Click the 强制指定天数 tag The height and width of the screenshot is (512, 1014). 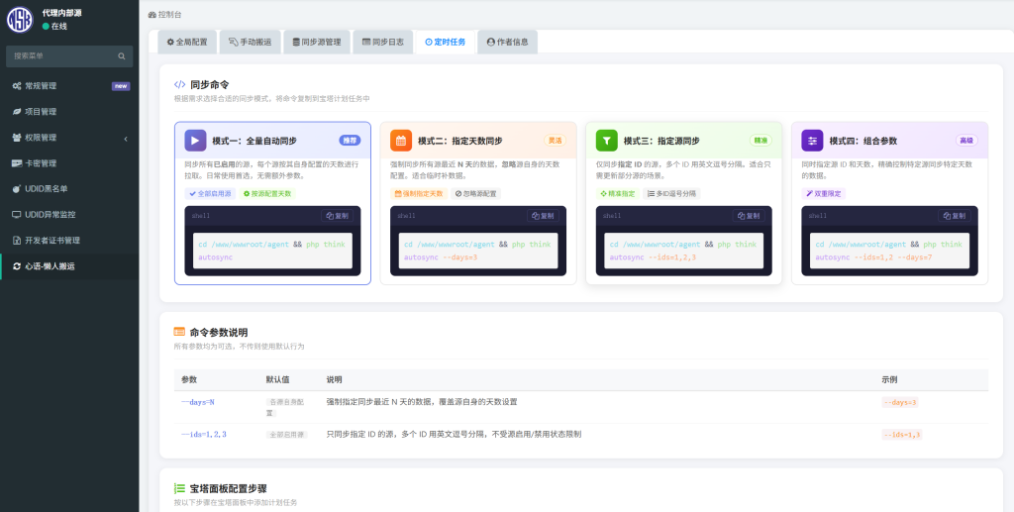click(419, 193)
